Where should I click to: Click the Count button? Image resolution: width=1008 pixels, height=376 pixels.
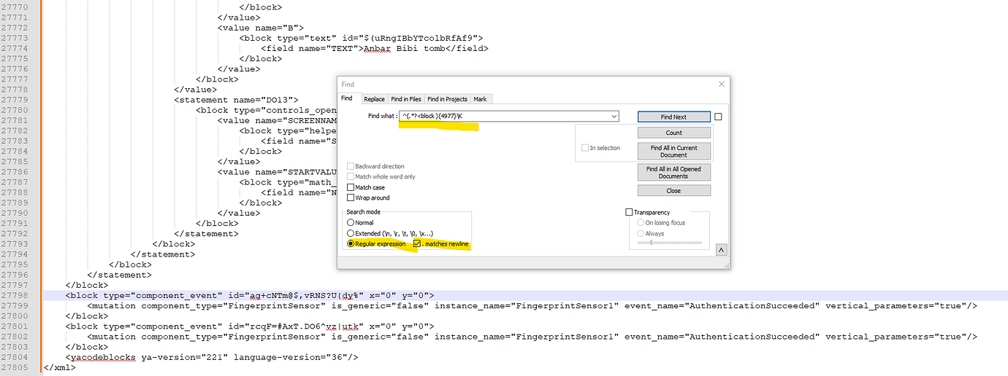[673, 133]
